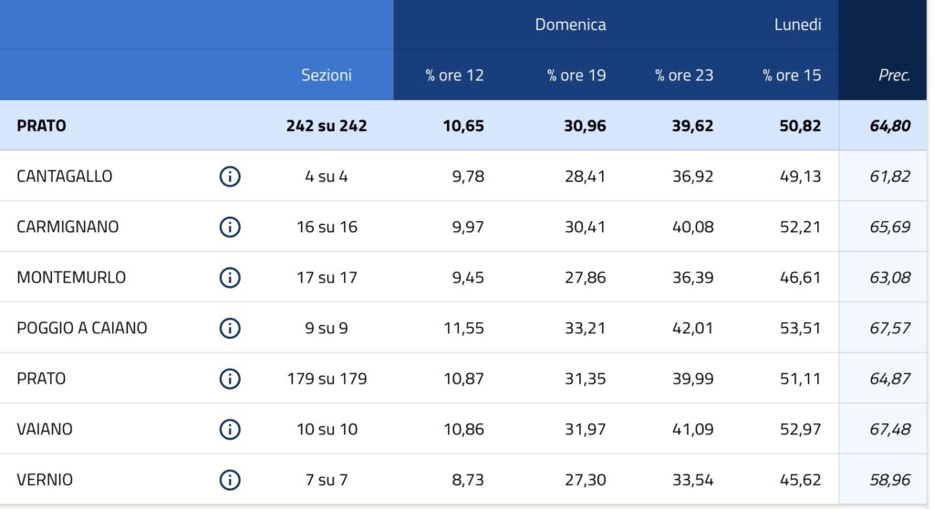Select the Sezioni column header
Viewport: 934px width, 509px height.
click(x=327, y=76)
